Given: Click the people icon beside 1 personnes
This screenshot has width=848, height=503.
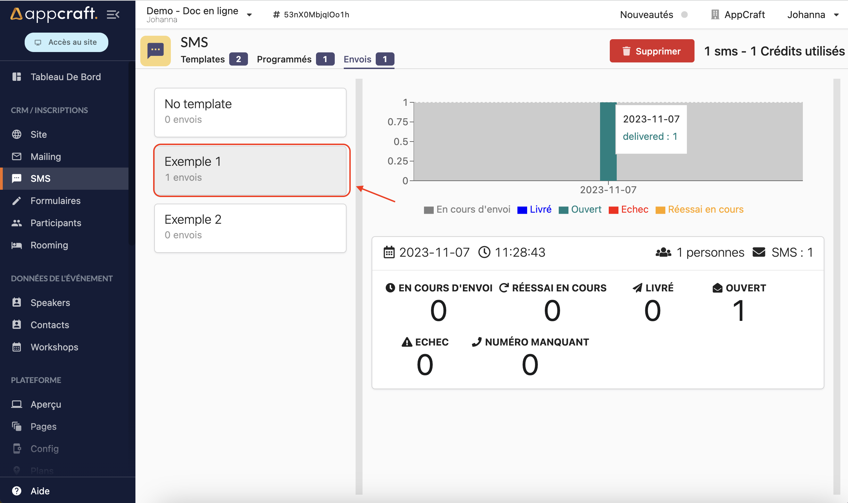Looking at the screenshot, I should (x=663, y=252).
